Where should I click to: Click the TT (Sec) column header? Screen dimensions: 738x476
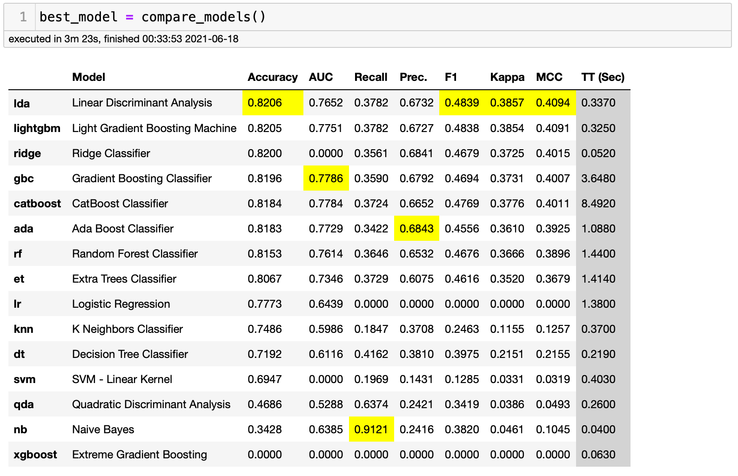tap(603, 77)
